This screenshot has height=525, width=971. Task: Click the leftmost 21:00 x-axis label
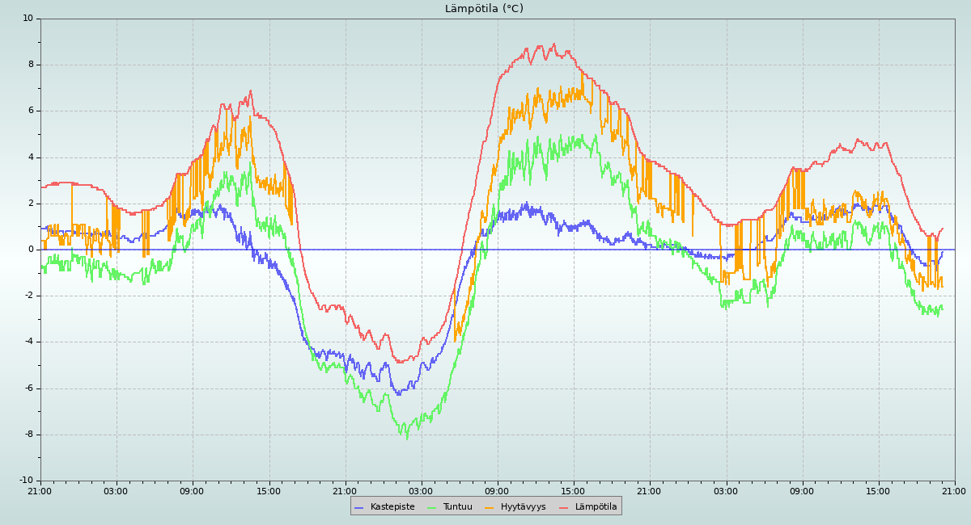coord(40,491)
